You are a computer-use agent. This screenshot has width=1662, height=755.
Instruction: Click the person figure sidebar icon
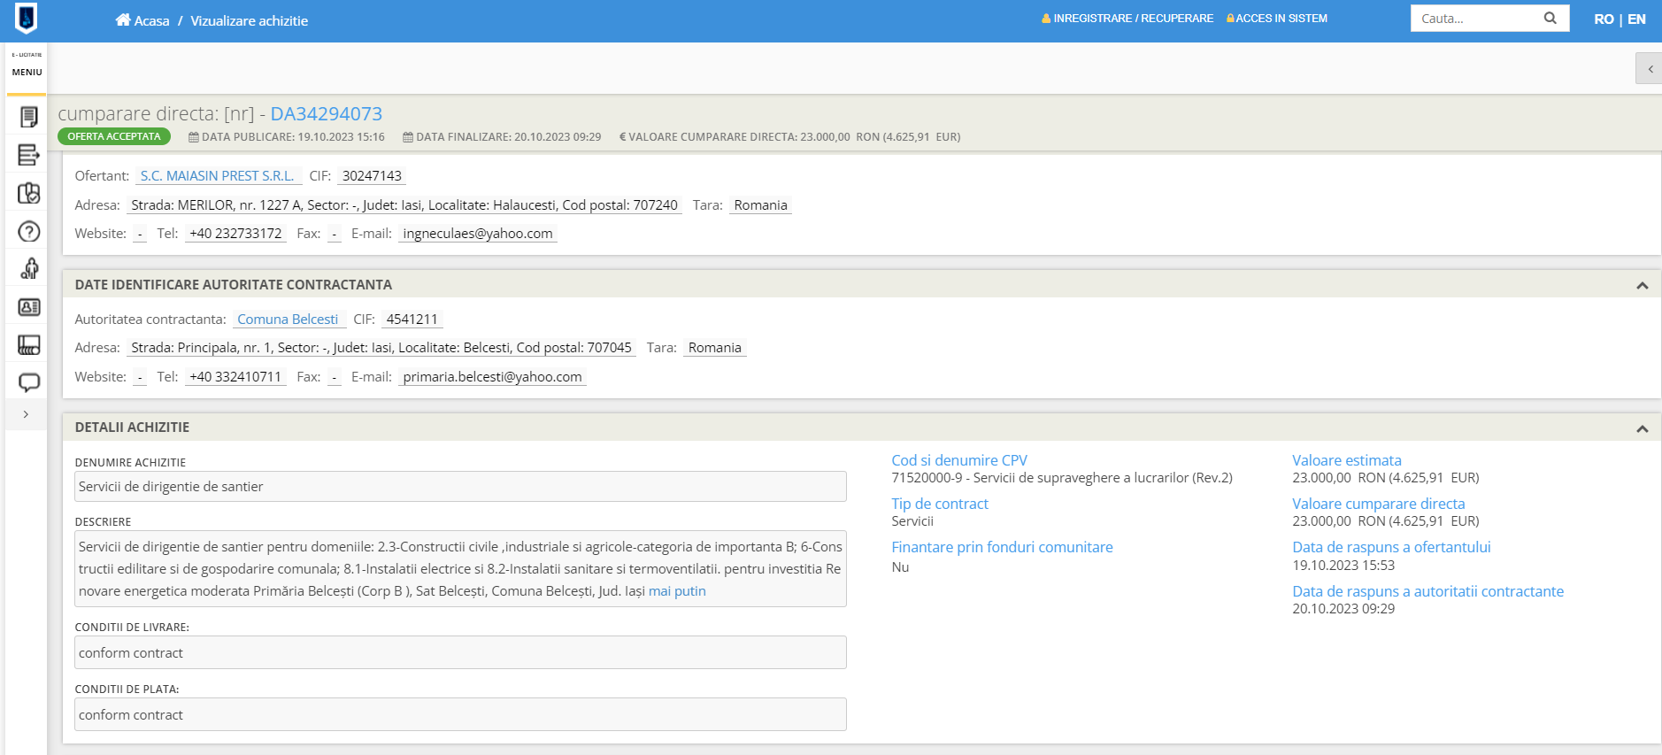(28, 269)
